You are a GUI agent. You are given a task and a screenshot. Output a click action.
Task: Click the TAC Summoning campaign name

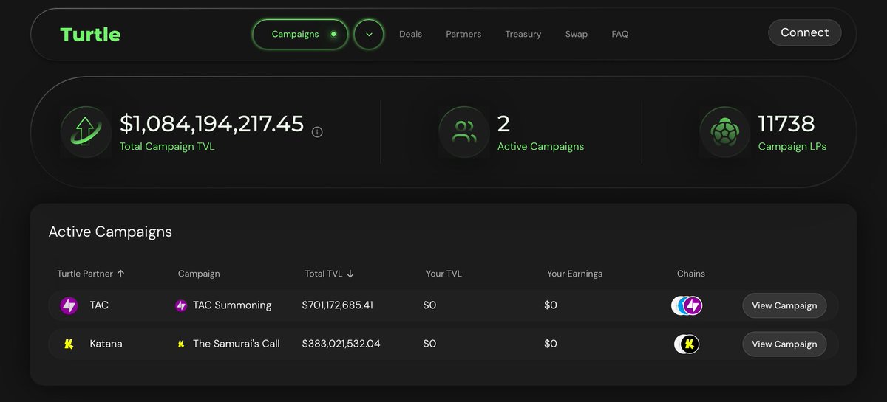232,305
